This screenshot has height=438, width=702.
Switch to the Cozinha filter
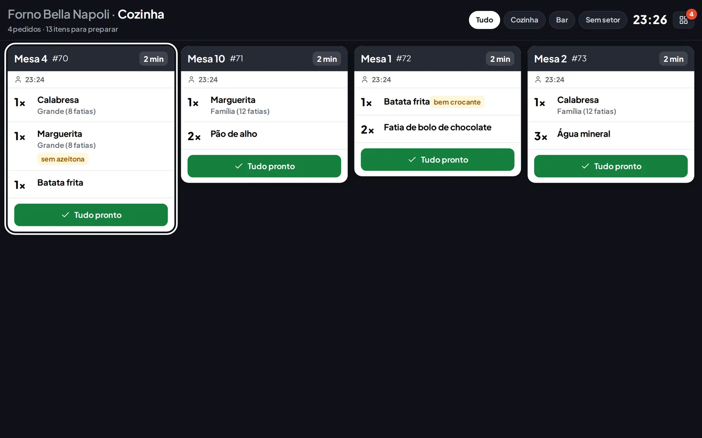(524, 20)
